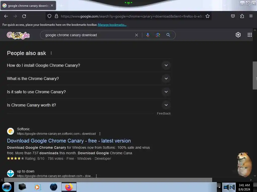The image size is (257, 192).
Task: Click the uptodown site favicon
Action: tap(11, 173)
